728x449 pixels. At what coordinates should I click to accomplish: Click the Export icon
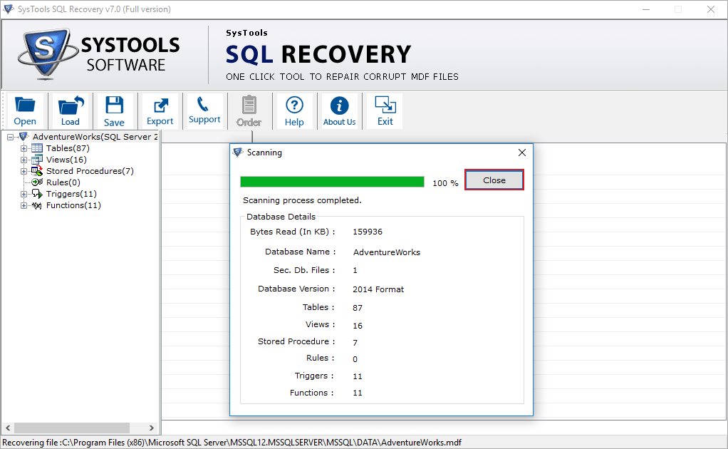[x=160, y=110]
